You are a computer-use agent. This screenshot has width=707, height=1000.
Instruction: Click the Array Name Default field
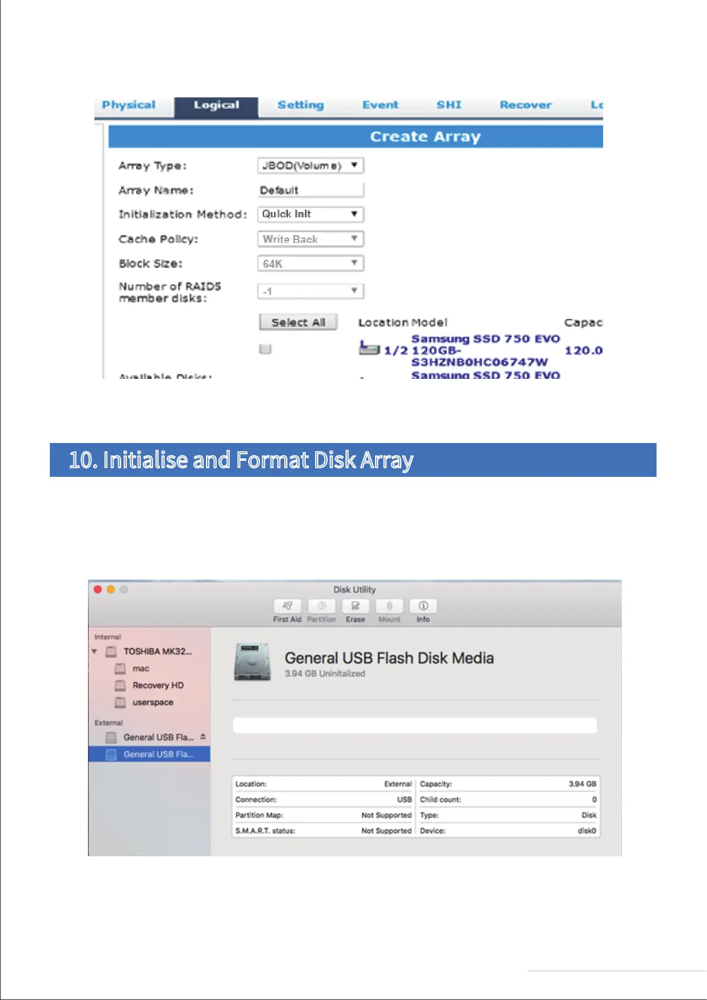tap(310, 190)
